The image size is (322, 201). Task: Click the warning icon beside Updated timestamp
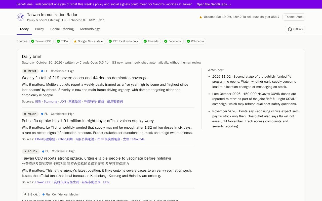point(201,17)
